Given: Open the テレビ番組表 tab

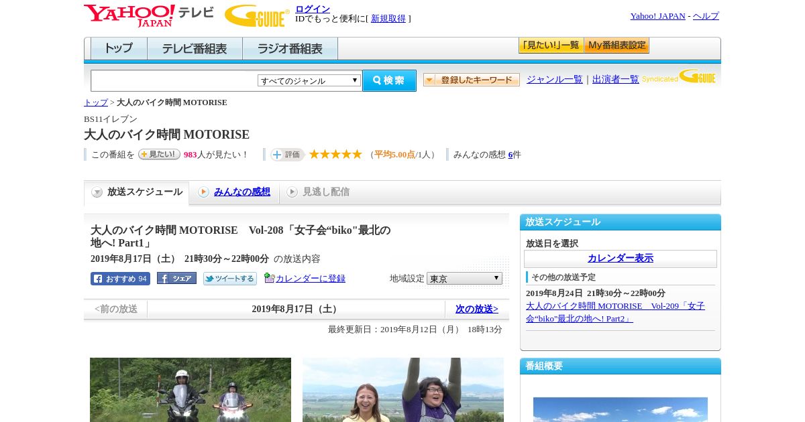Looking at the screenshot, I should tap(195, 49).
